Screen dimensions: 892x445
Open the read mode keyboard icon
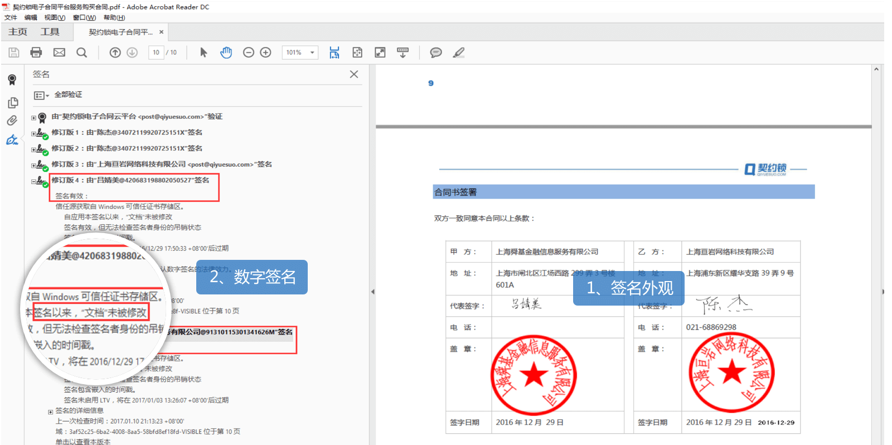click(x=403, y=52)
